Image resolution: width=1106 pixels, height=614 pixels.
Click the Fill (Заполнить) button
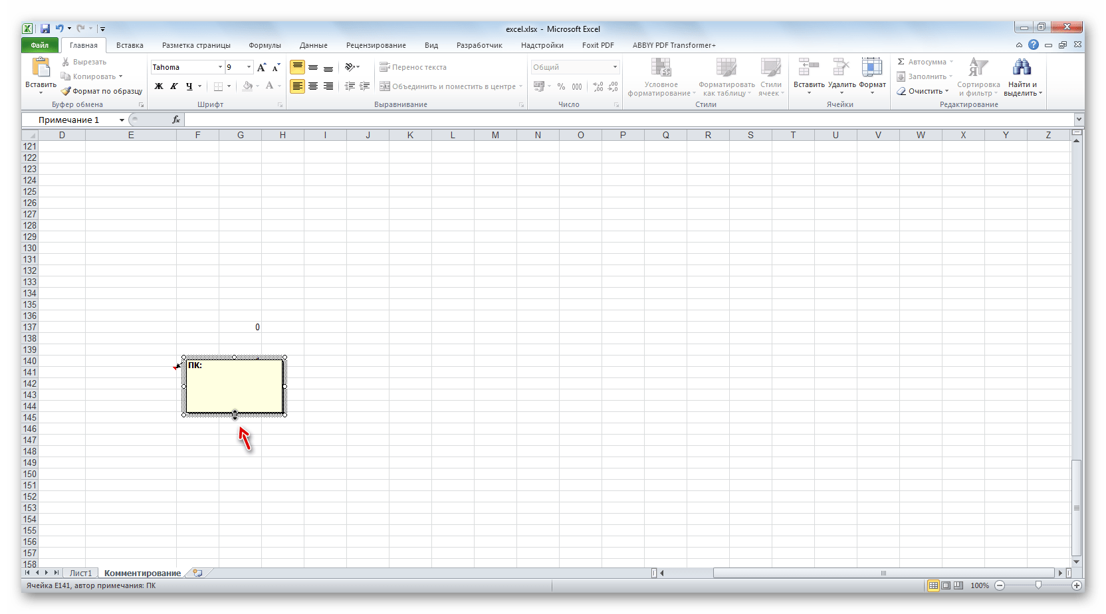(x=925, y=76)
